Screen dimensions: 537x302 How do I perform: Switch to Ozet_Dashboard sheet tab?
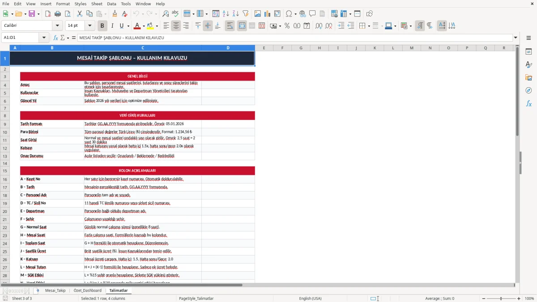pos(88,290)
